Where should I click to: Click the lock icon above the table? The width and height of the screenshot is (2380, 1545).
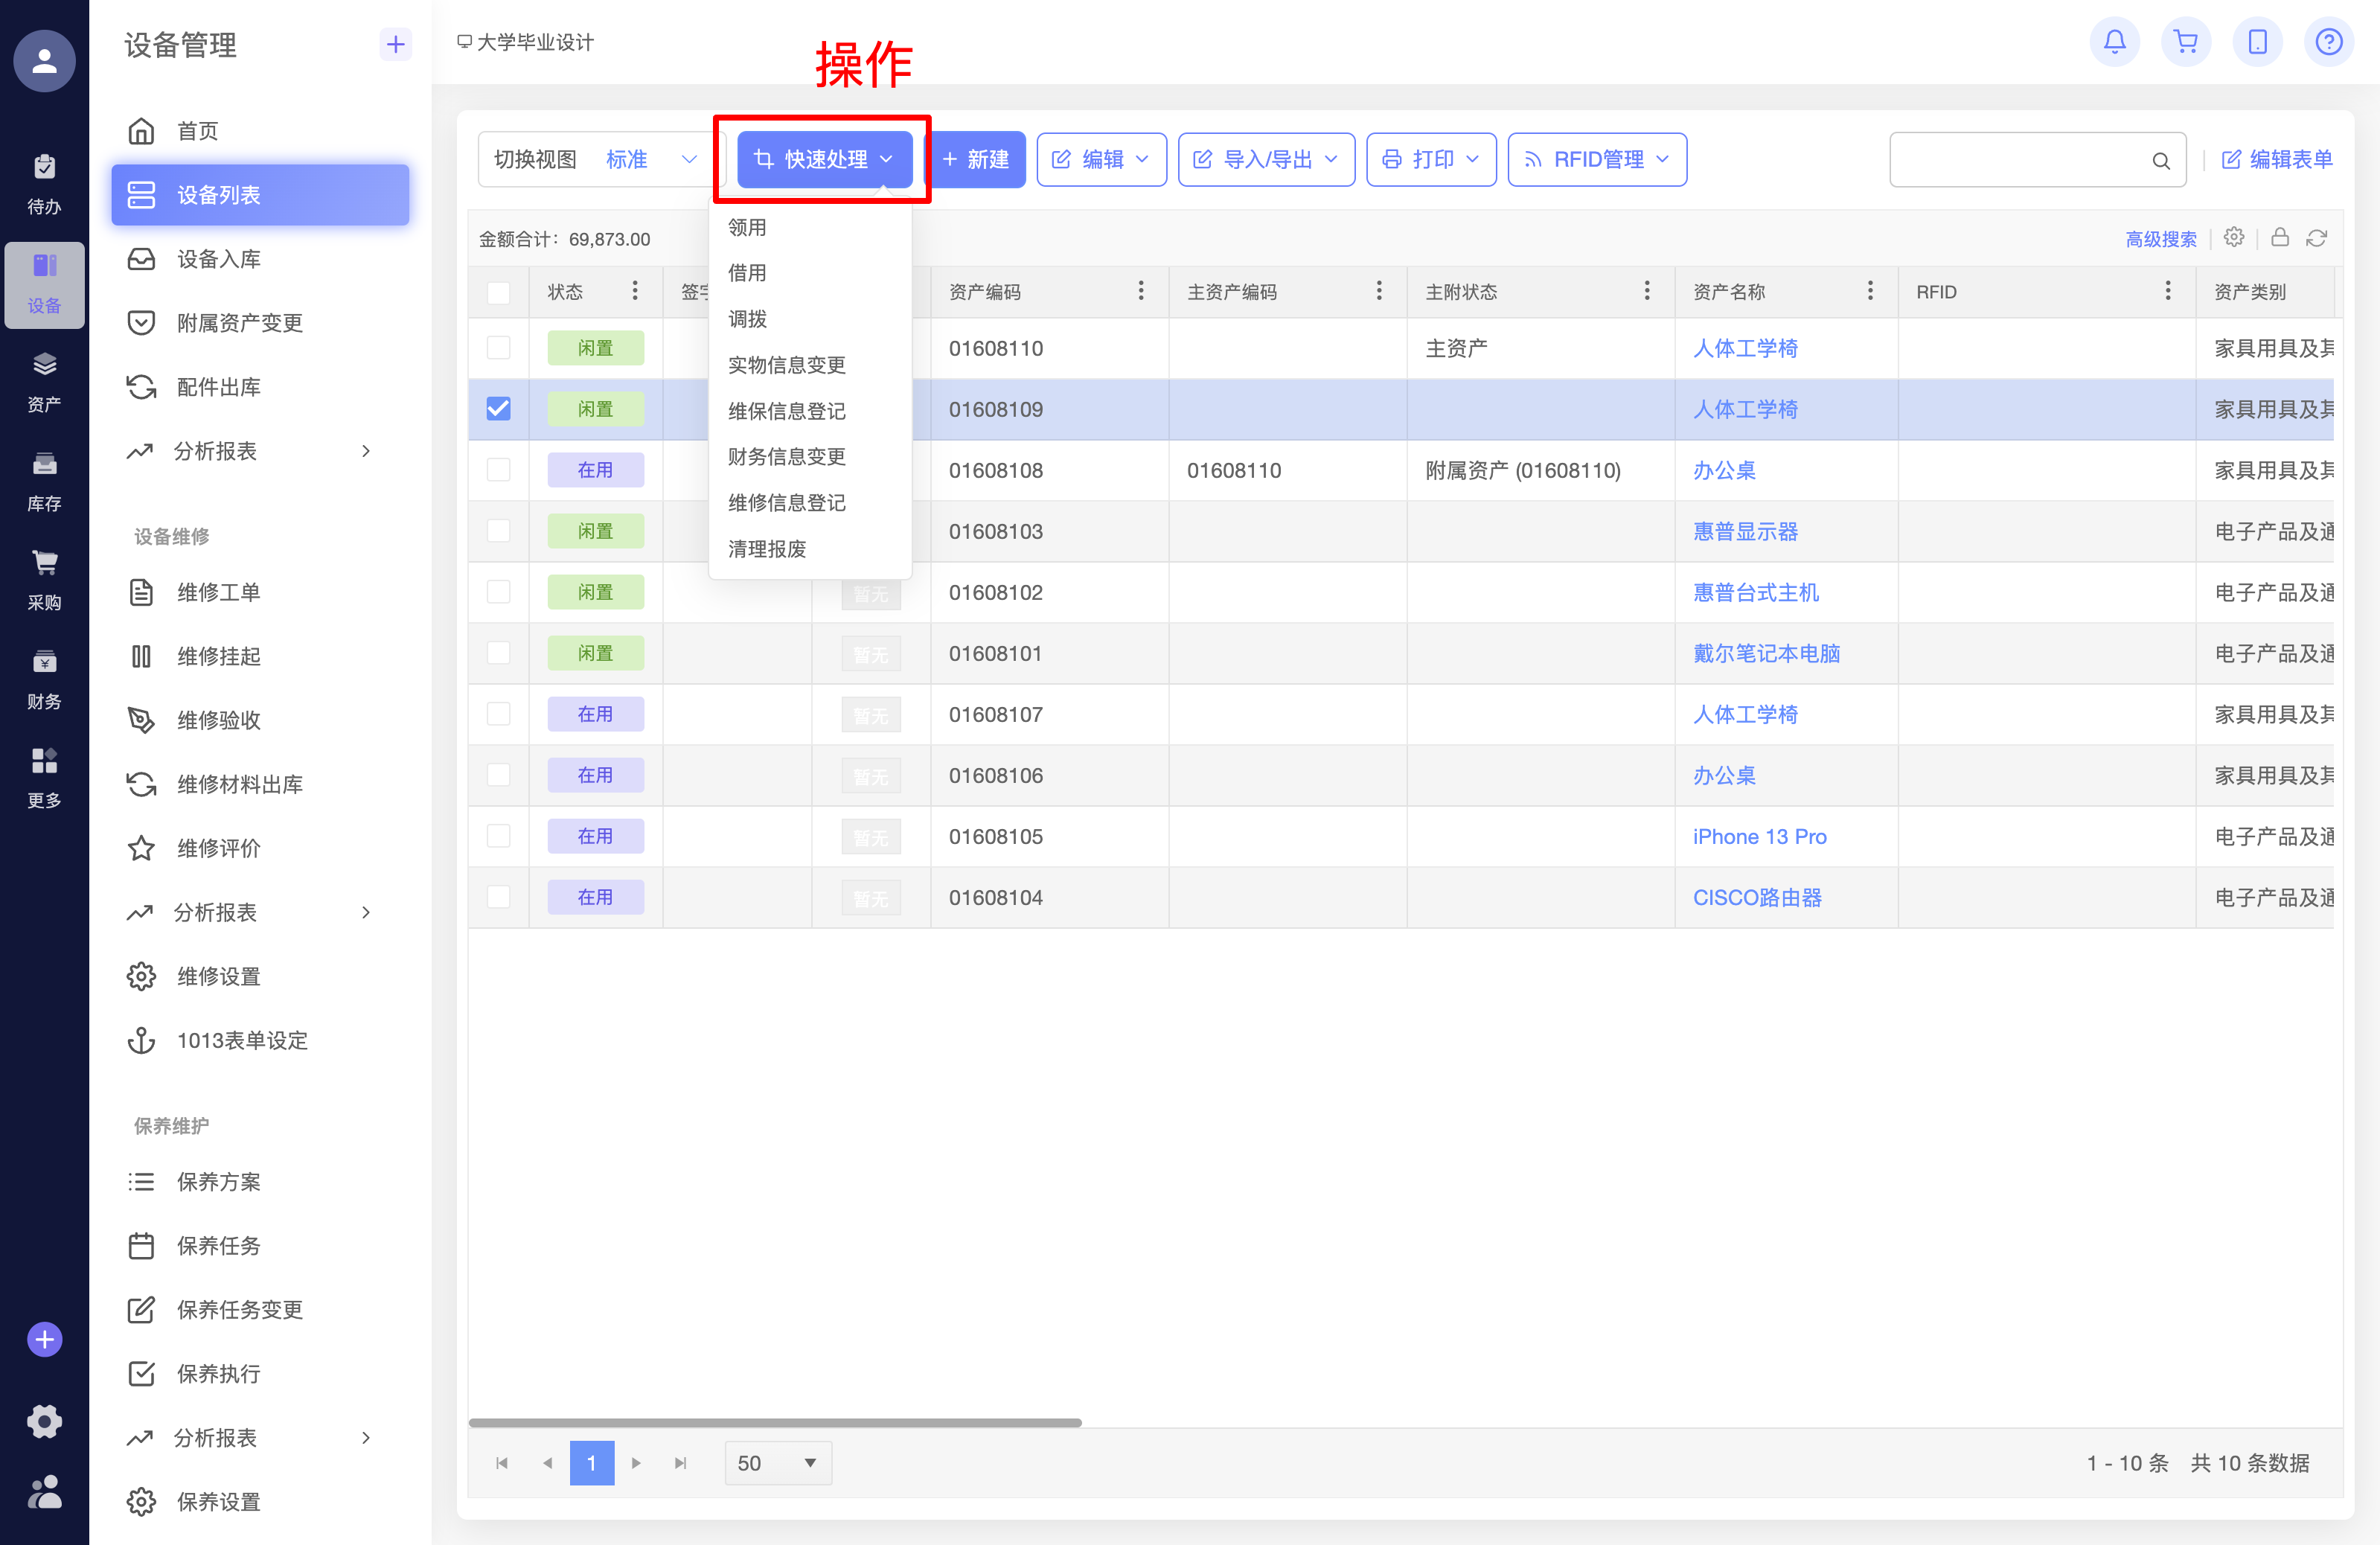pyautogui.click(x=2280, y=237)
